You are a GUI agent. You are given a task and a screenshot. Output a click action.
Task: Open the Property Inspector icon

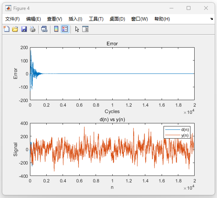tap(85, 29)
